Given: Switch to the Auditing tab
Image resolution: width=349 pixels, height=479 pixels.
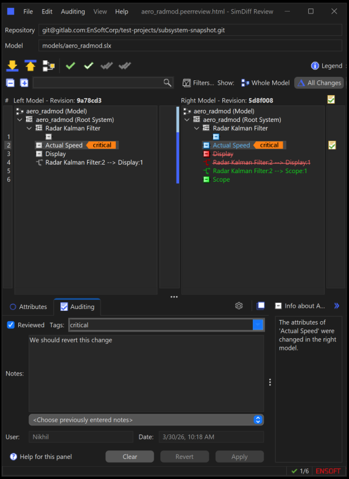Looking at the screenshot, I should click(77, 307).
